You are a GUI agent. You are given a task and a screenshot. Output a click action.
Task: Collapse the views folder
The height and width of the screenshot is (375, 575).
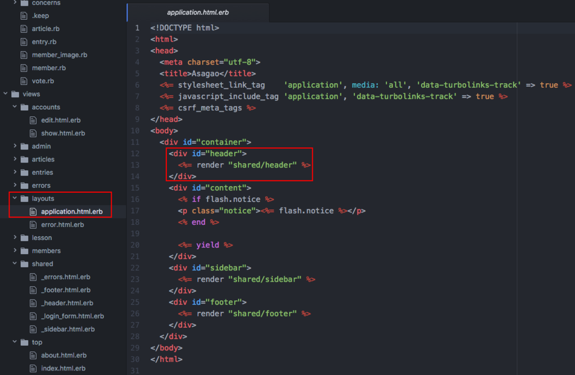point(6,94)
